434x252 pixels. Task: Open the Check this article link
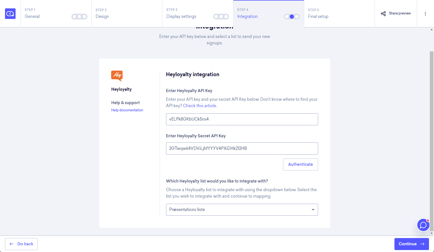click(199, 106)
